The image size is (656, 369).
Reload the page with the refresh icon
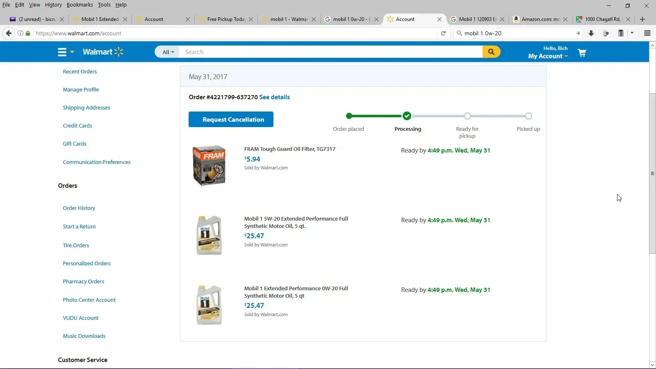pos(443,33)
